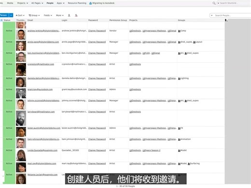The image size is (251, 188).
Task: Open the More dropdown
Action: click(60, 15)
